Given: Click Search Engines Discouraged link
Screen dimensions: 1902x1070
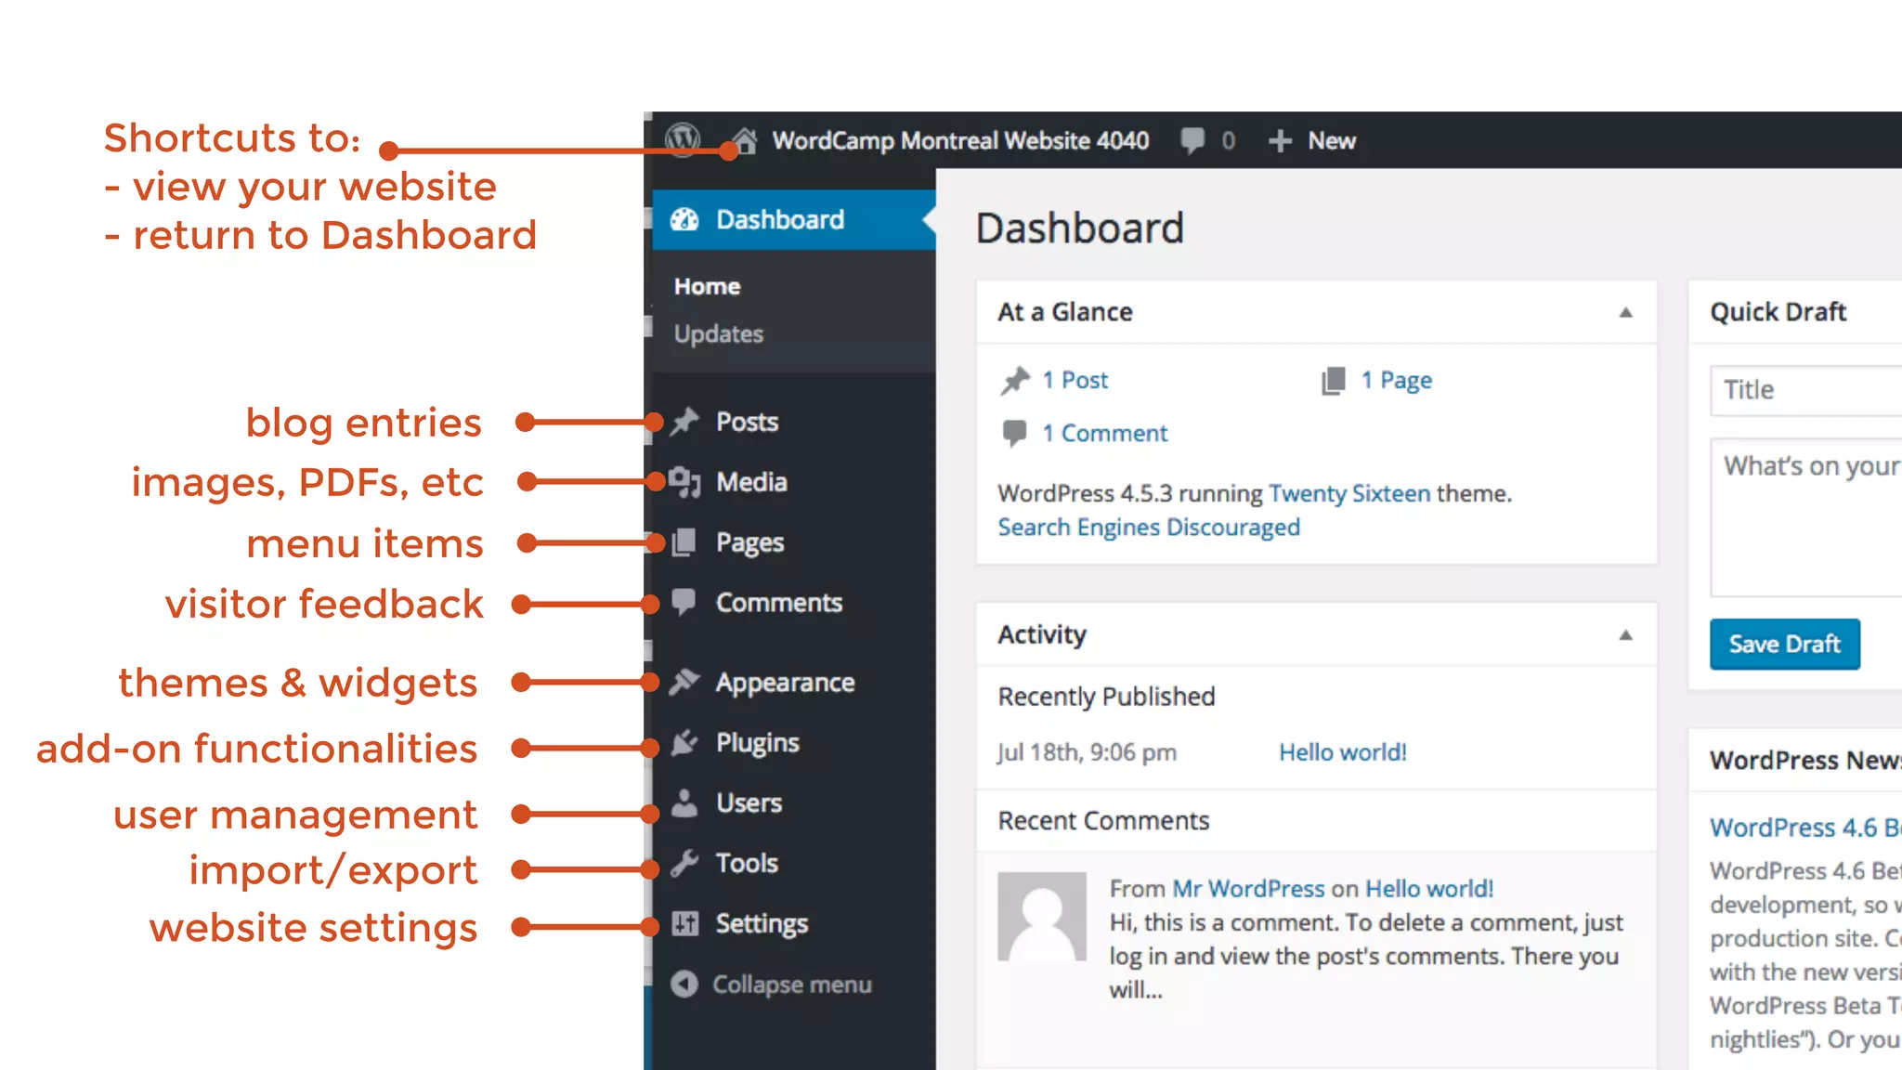Looking at the screenshot, I should point(1149,528).
